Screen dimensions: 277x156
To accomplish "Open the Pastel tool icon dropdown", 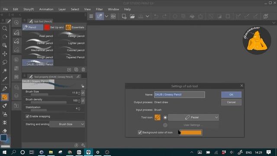I will point(193,117).
